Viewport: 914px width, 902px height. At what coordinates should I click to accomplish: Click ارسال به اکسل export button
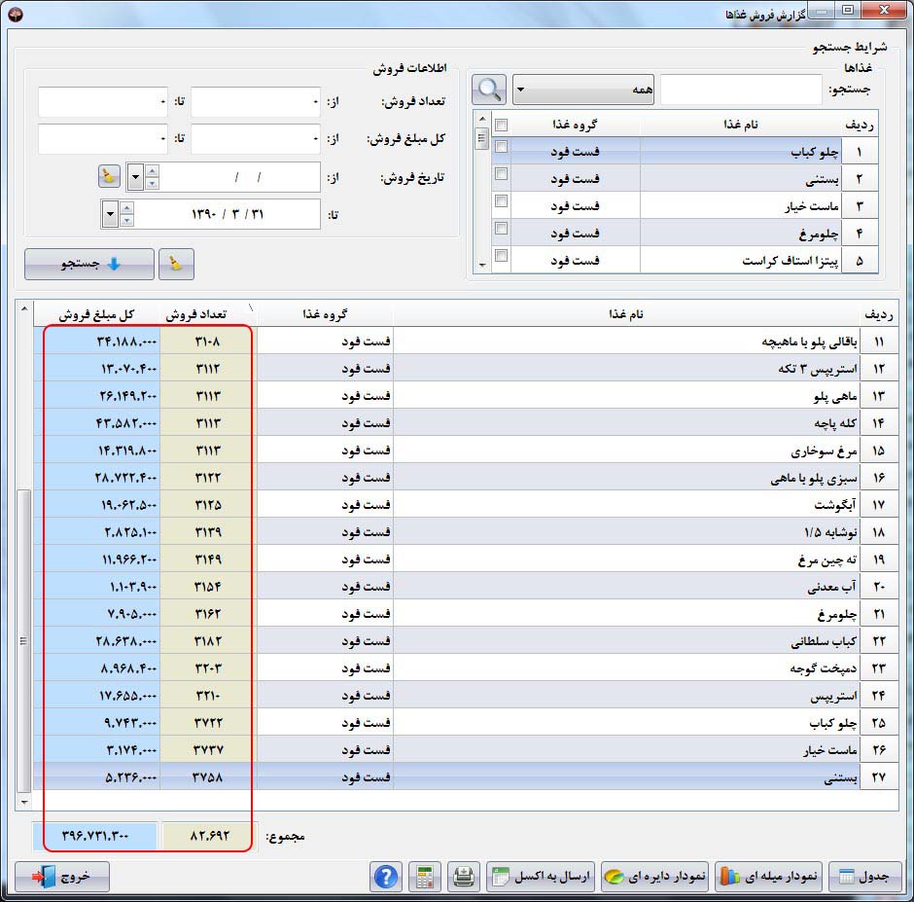(541, 877)
